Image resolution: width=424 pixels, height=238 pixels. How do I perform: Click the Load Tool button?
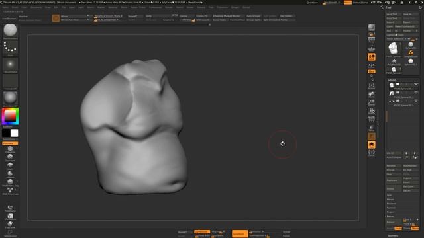tap(394, 14)
